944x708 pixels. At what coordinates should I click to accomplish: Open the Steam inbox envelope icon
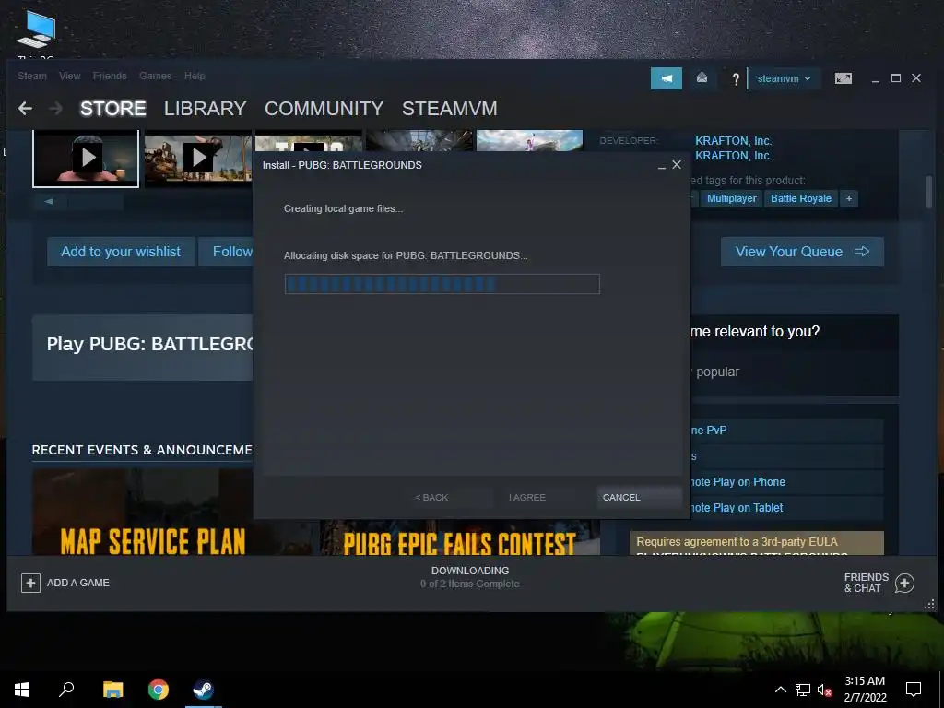(702, 78)
